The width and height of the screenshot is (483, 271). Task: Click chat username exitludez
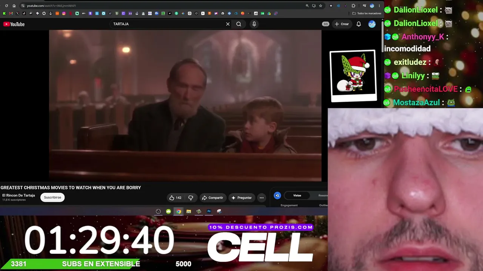tap(410, 62)
